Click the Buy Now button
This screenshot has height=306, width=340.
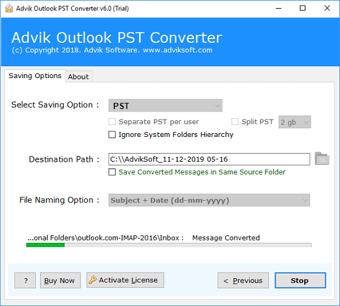61,281
